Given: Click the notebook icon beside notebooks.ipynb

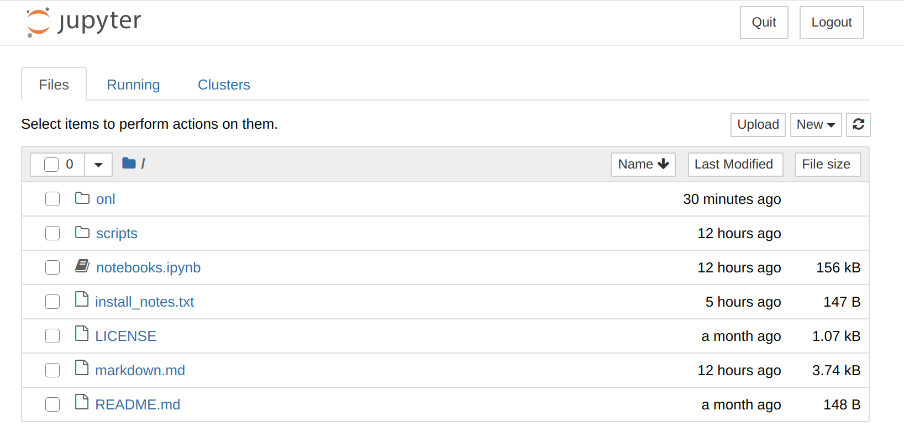Looking at the screenshot, I should [82, 266].
